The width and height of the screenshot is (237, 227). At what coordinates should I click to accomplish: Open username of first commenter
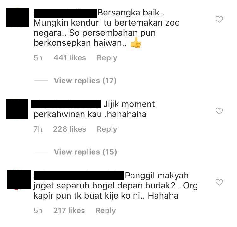pos(65,13)
